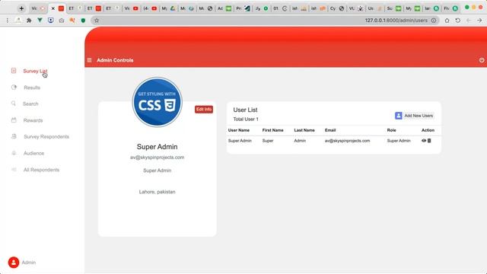Delete Super Admin user with trash icon
Viewport: 487px width, 274px height.
point(429,141)
